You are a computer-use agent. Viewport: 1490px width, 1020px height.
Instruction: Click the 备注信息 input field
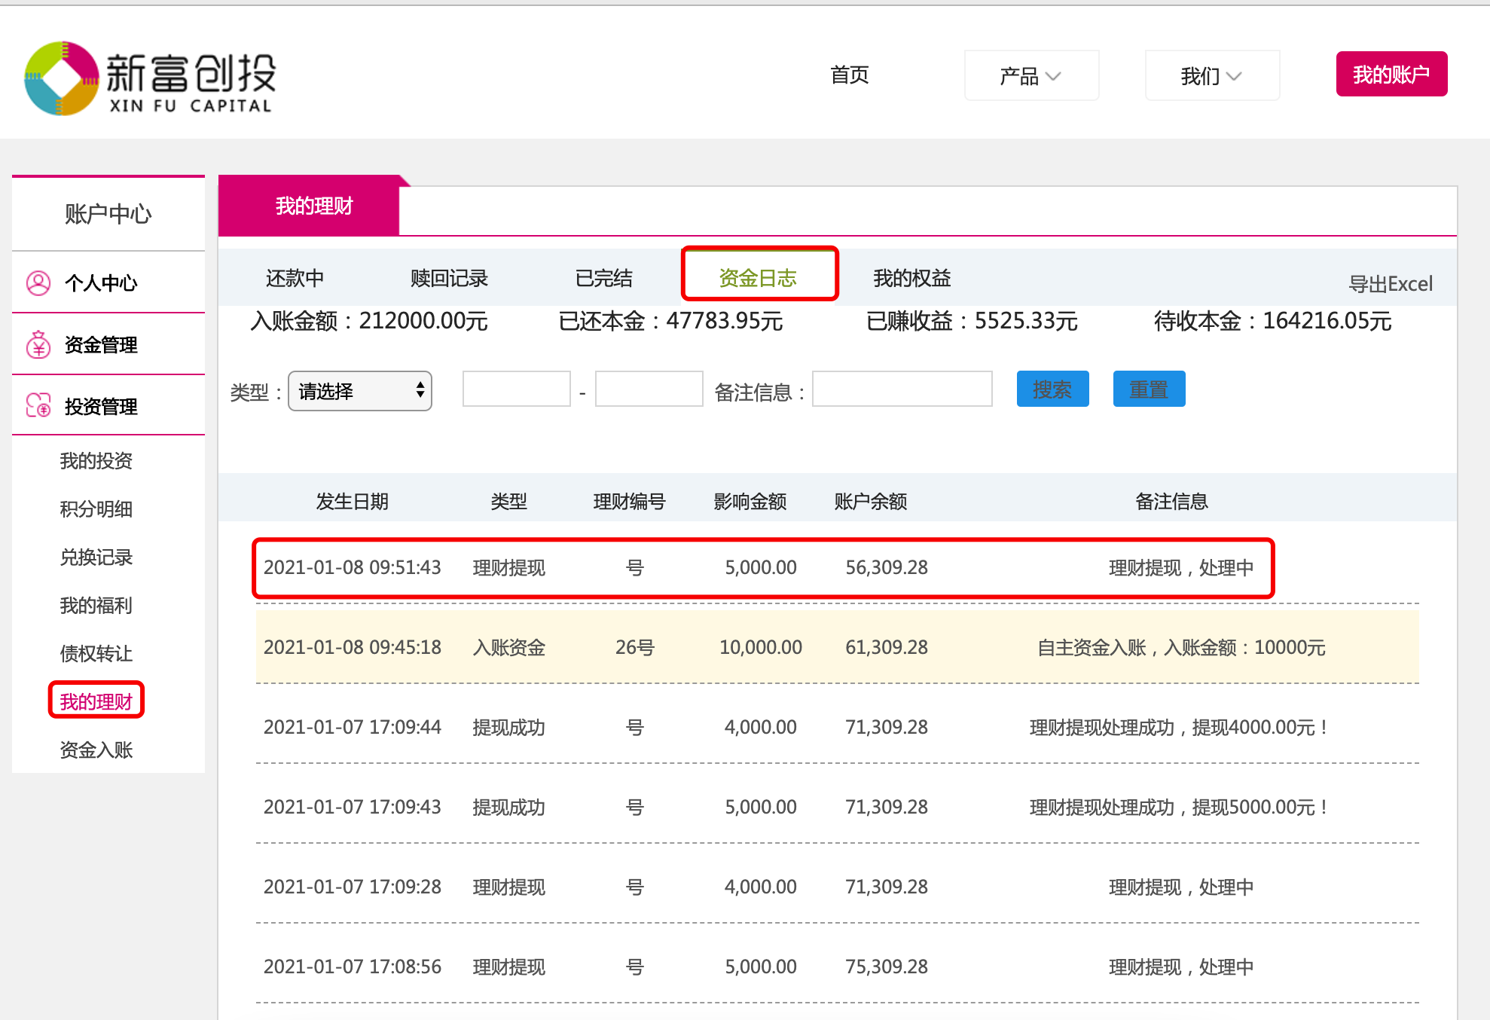[902, 389]
